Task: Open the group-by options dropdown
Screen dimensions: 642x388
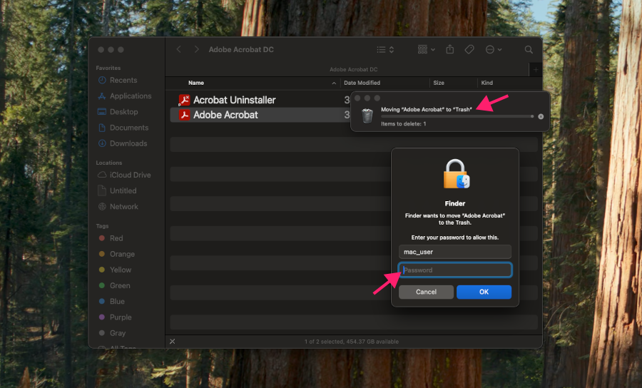Action: coord(427,49)
